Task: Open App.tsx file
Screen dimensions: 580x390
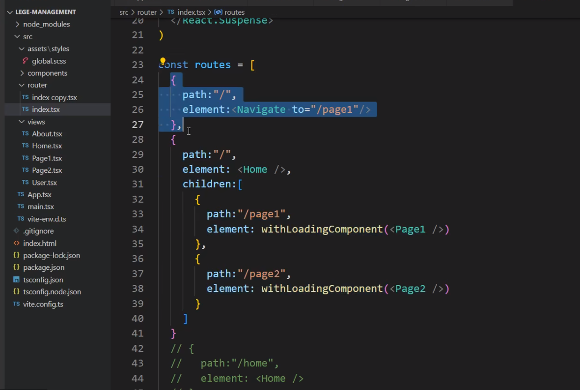Action: click(x=39, y=195)
